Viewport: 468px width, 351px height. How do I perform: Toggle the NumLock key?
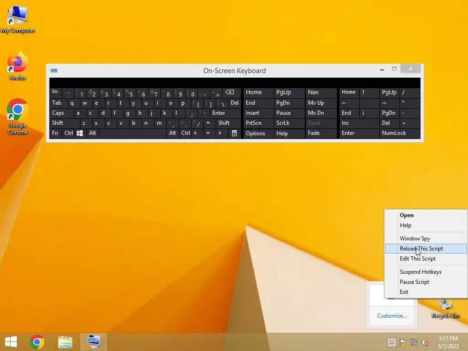pyautogui.click(x=399, y=133)
